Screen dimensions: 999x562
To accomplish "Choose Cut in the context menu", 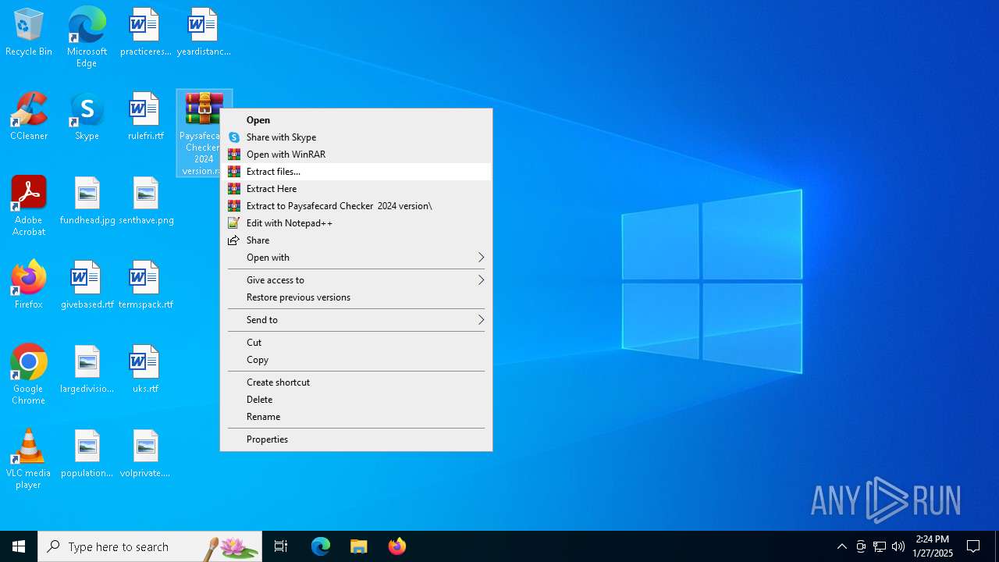I will tap(356, 343).
